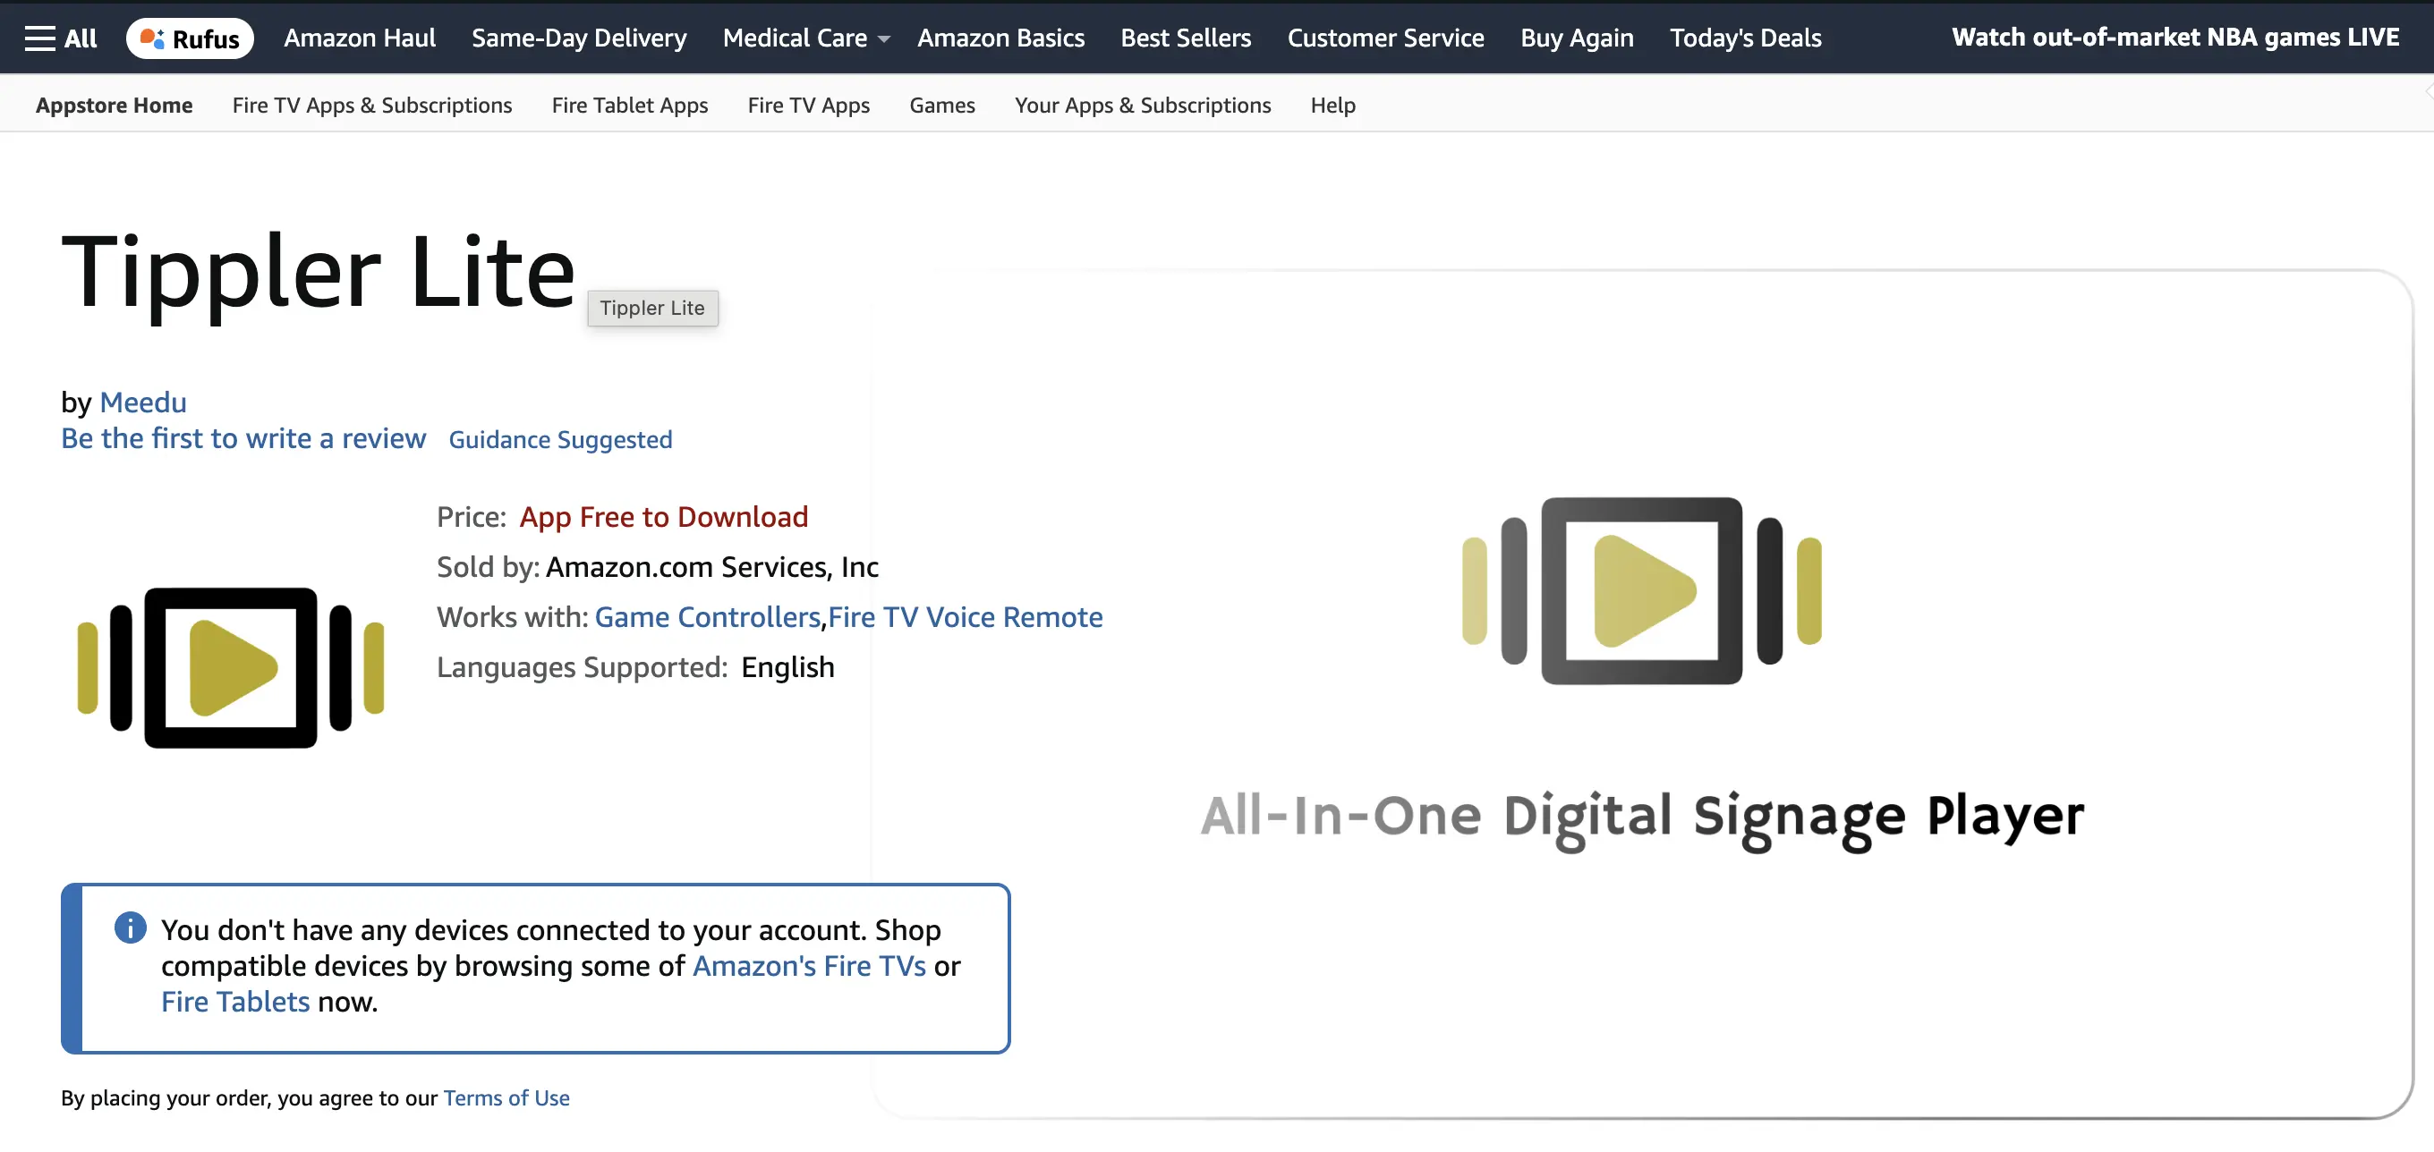Go to Appstore Home

click(114, 105)
